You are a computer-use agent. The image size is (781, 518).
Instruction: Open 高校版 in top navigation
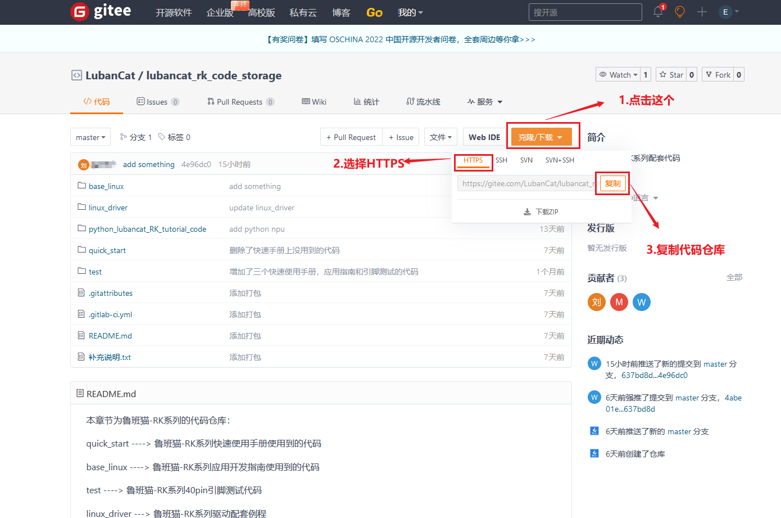pyautogui.click(x=262, y=12)
